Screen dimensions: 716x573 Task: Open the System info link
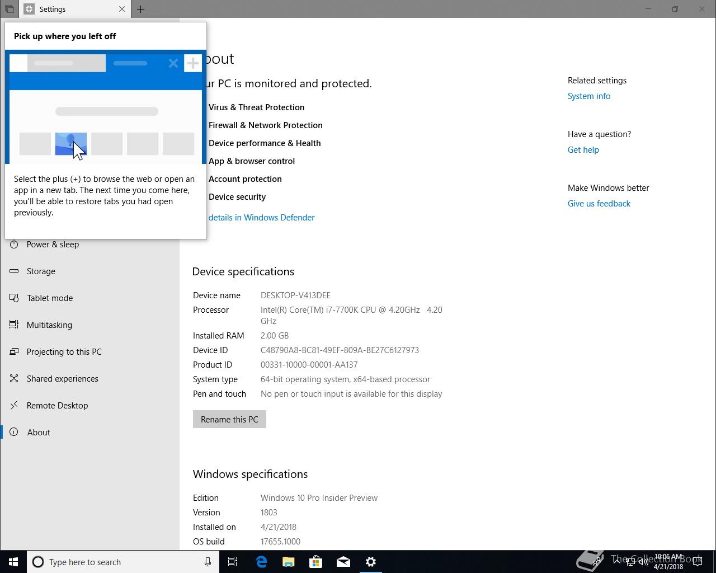(x=589, y=96)
